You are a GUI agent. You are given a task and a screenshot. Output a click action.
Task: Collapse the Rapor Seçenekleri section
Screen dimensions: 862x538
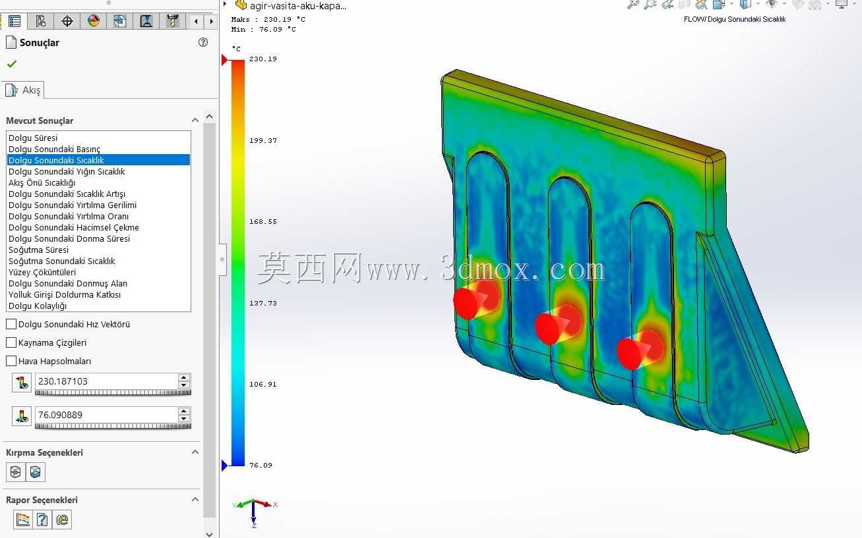click(195, 499)
